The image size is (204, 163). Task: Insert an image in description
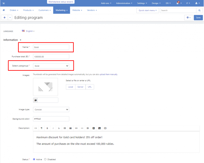pos(99,128)
